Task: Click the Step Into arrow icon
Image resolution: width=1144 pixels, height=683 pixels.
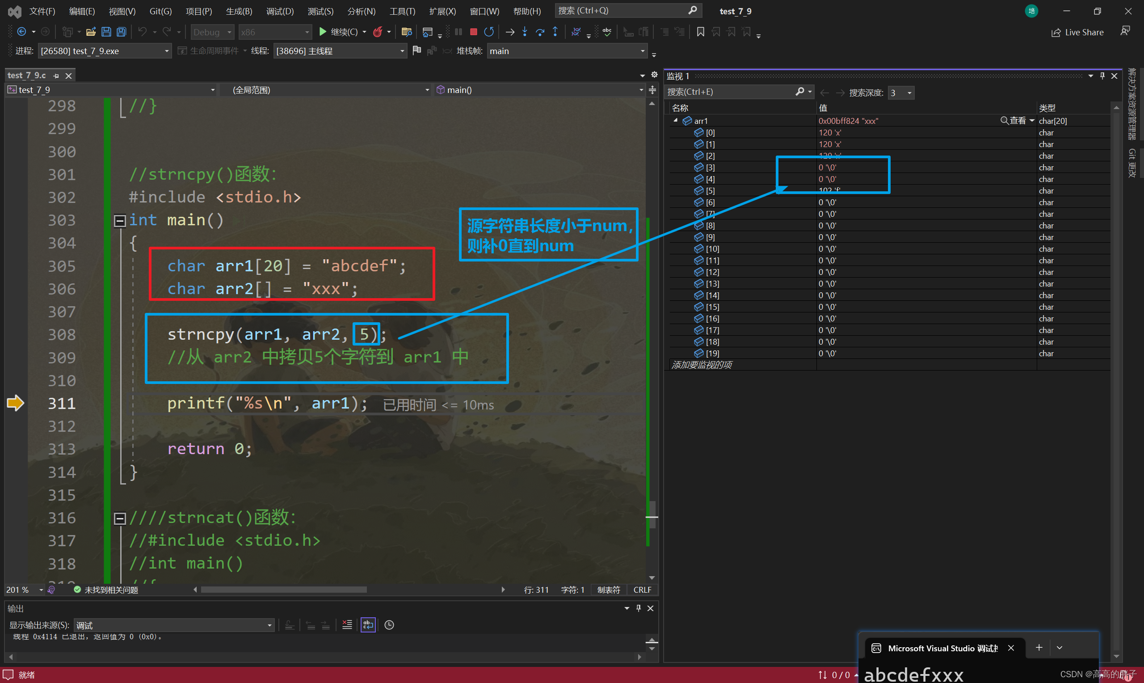Action: tap(525, 32)
